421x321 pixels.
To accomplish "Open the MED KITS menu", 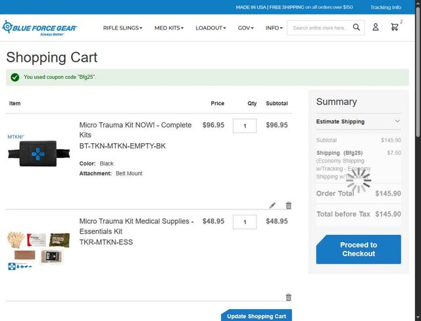I will tap(169, 28).
